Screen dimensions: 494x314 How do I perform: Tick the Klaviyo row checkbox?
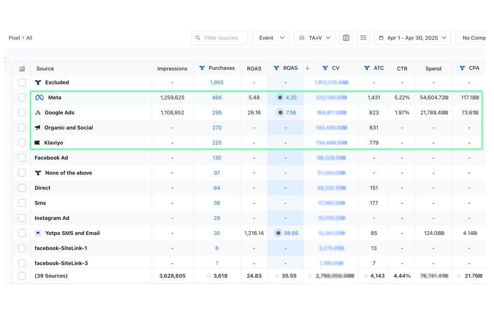tap(22, 143)
